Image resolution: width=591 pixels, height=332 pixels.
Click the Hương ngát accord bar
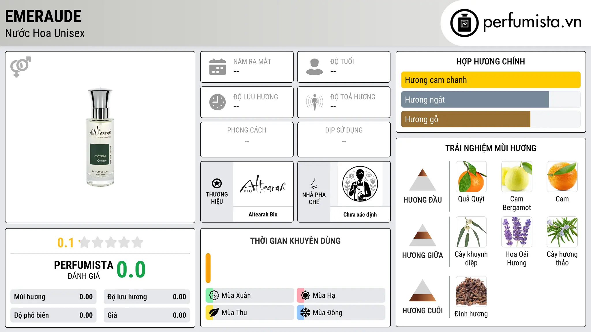point(491,99)
